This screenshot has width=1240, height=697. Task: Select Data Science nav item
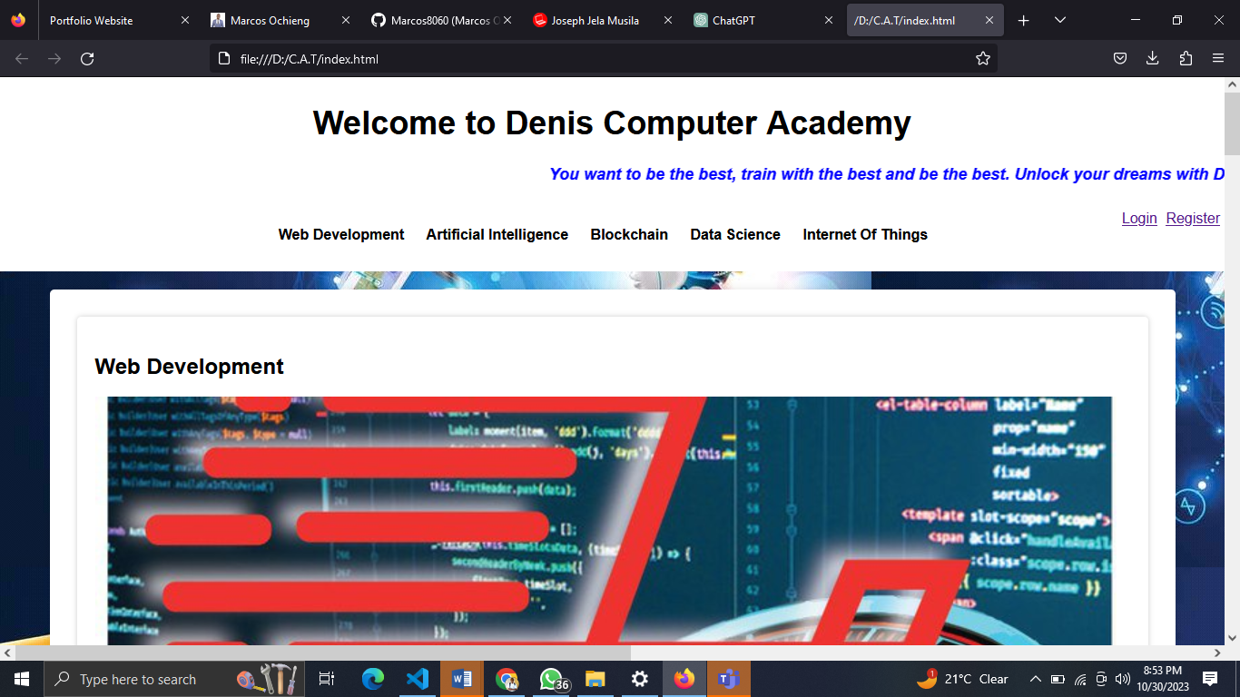735,234
